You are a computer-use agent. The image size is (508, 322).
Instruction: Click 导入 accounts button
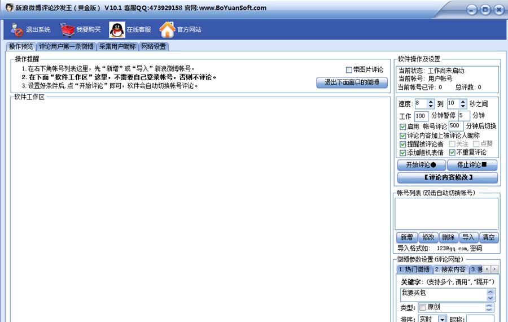468,237
